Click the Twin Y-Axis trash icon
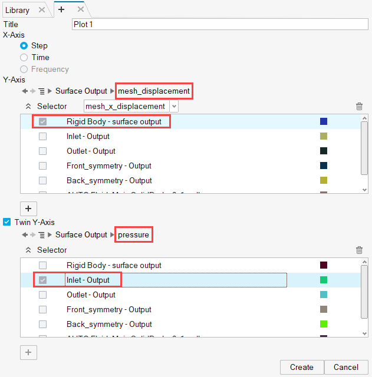 click(x=359, y=250)
